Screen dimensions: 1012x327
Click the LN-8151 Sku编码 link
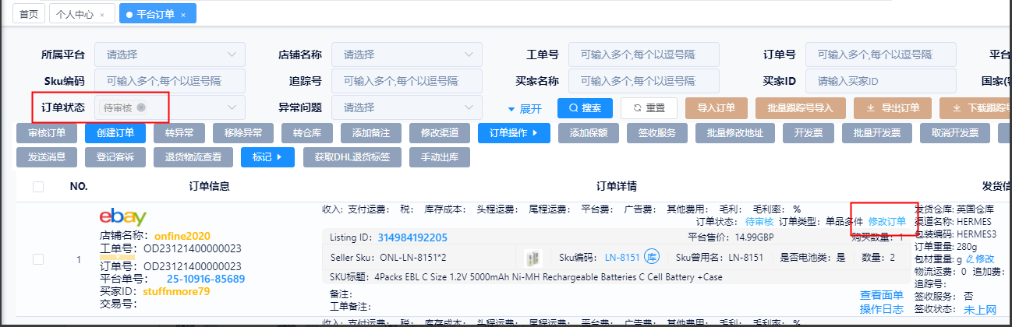[623, 258]
